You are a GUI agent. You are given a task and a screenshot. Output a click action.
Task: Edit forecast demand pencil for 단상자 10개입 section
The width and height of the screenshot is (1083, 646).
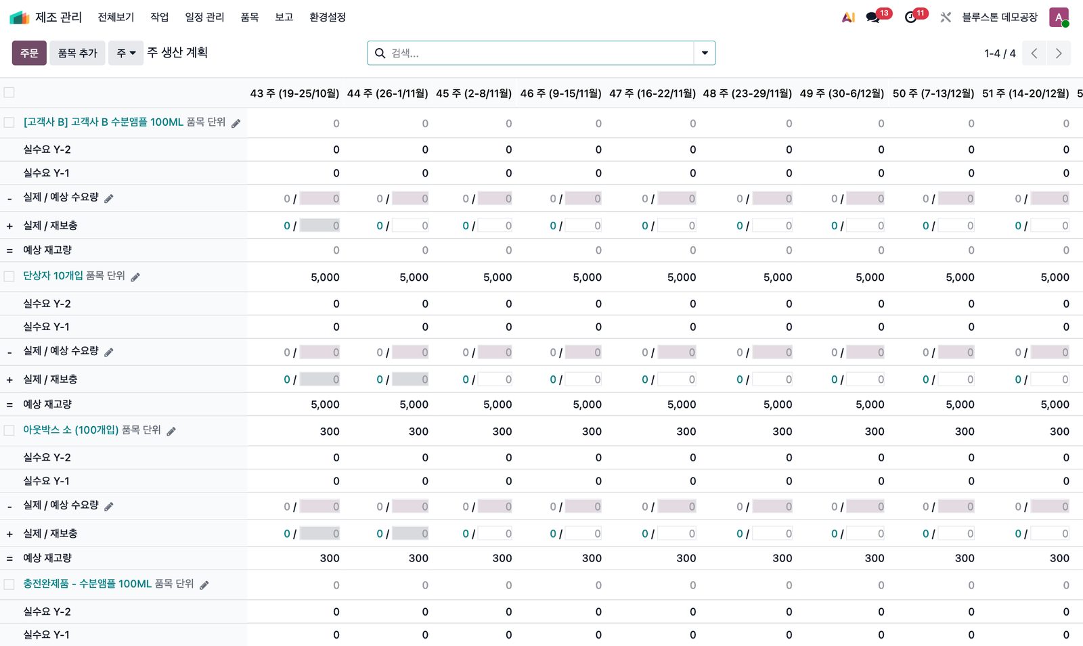tap(109, 352)
